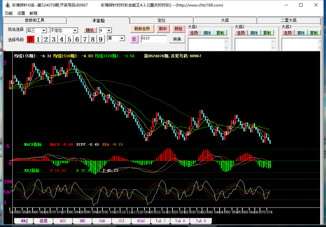Click the 假中 button

coord(163,29)
